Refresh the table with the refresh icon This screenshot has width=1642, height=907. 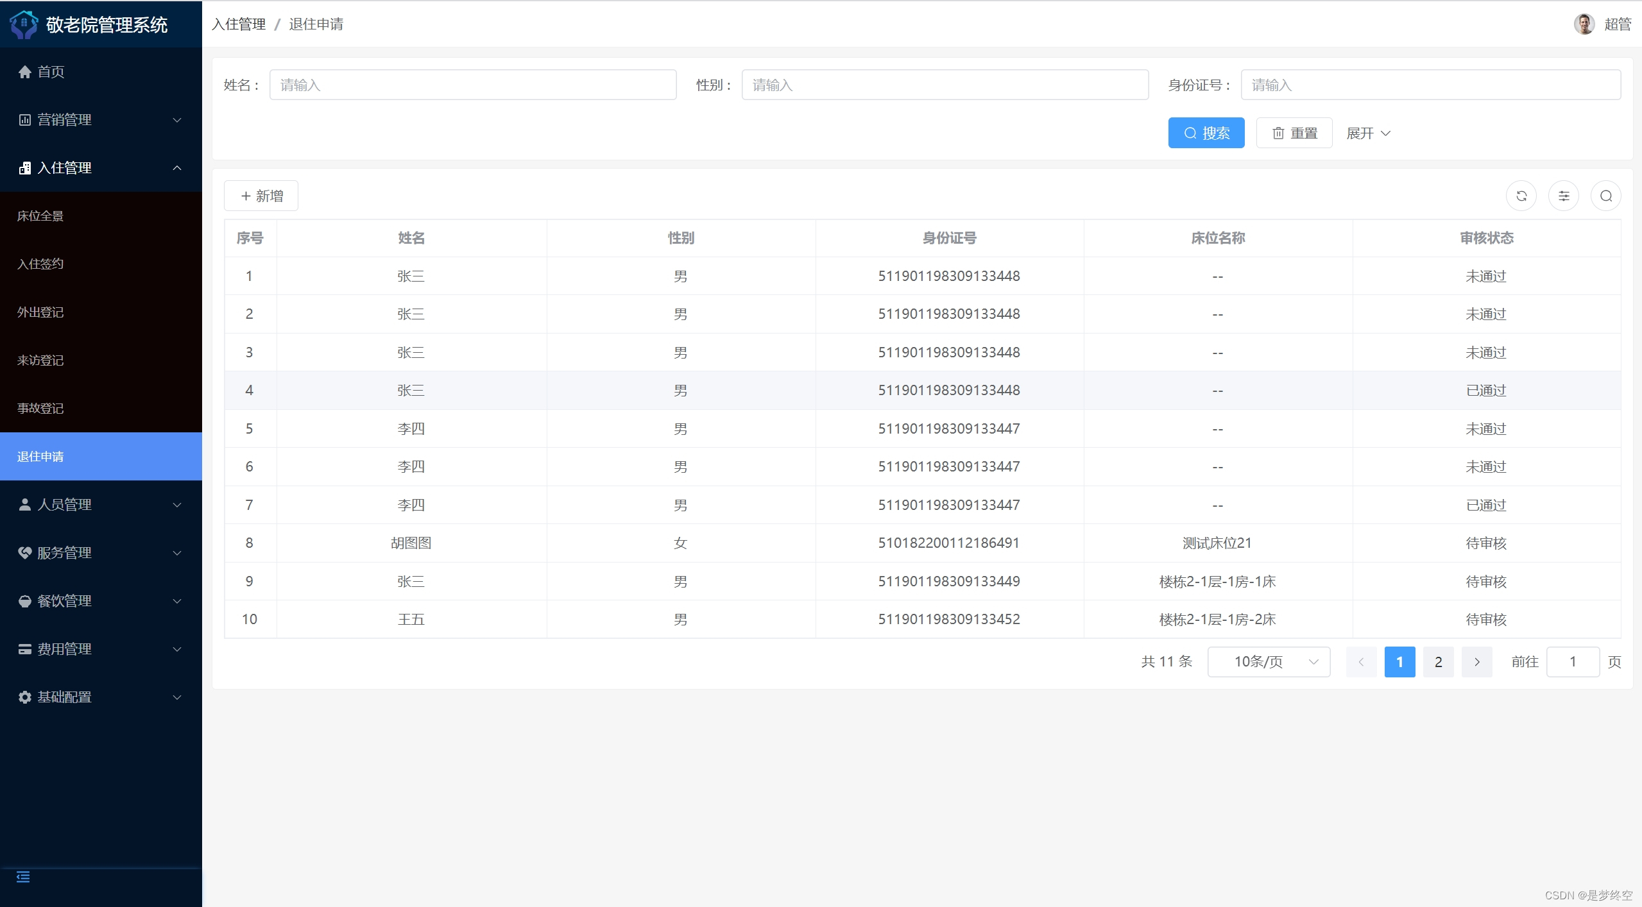coord(1521,196)
